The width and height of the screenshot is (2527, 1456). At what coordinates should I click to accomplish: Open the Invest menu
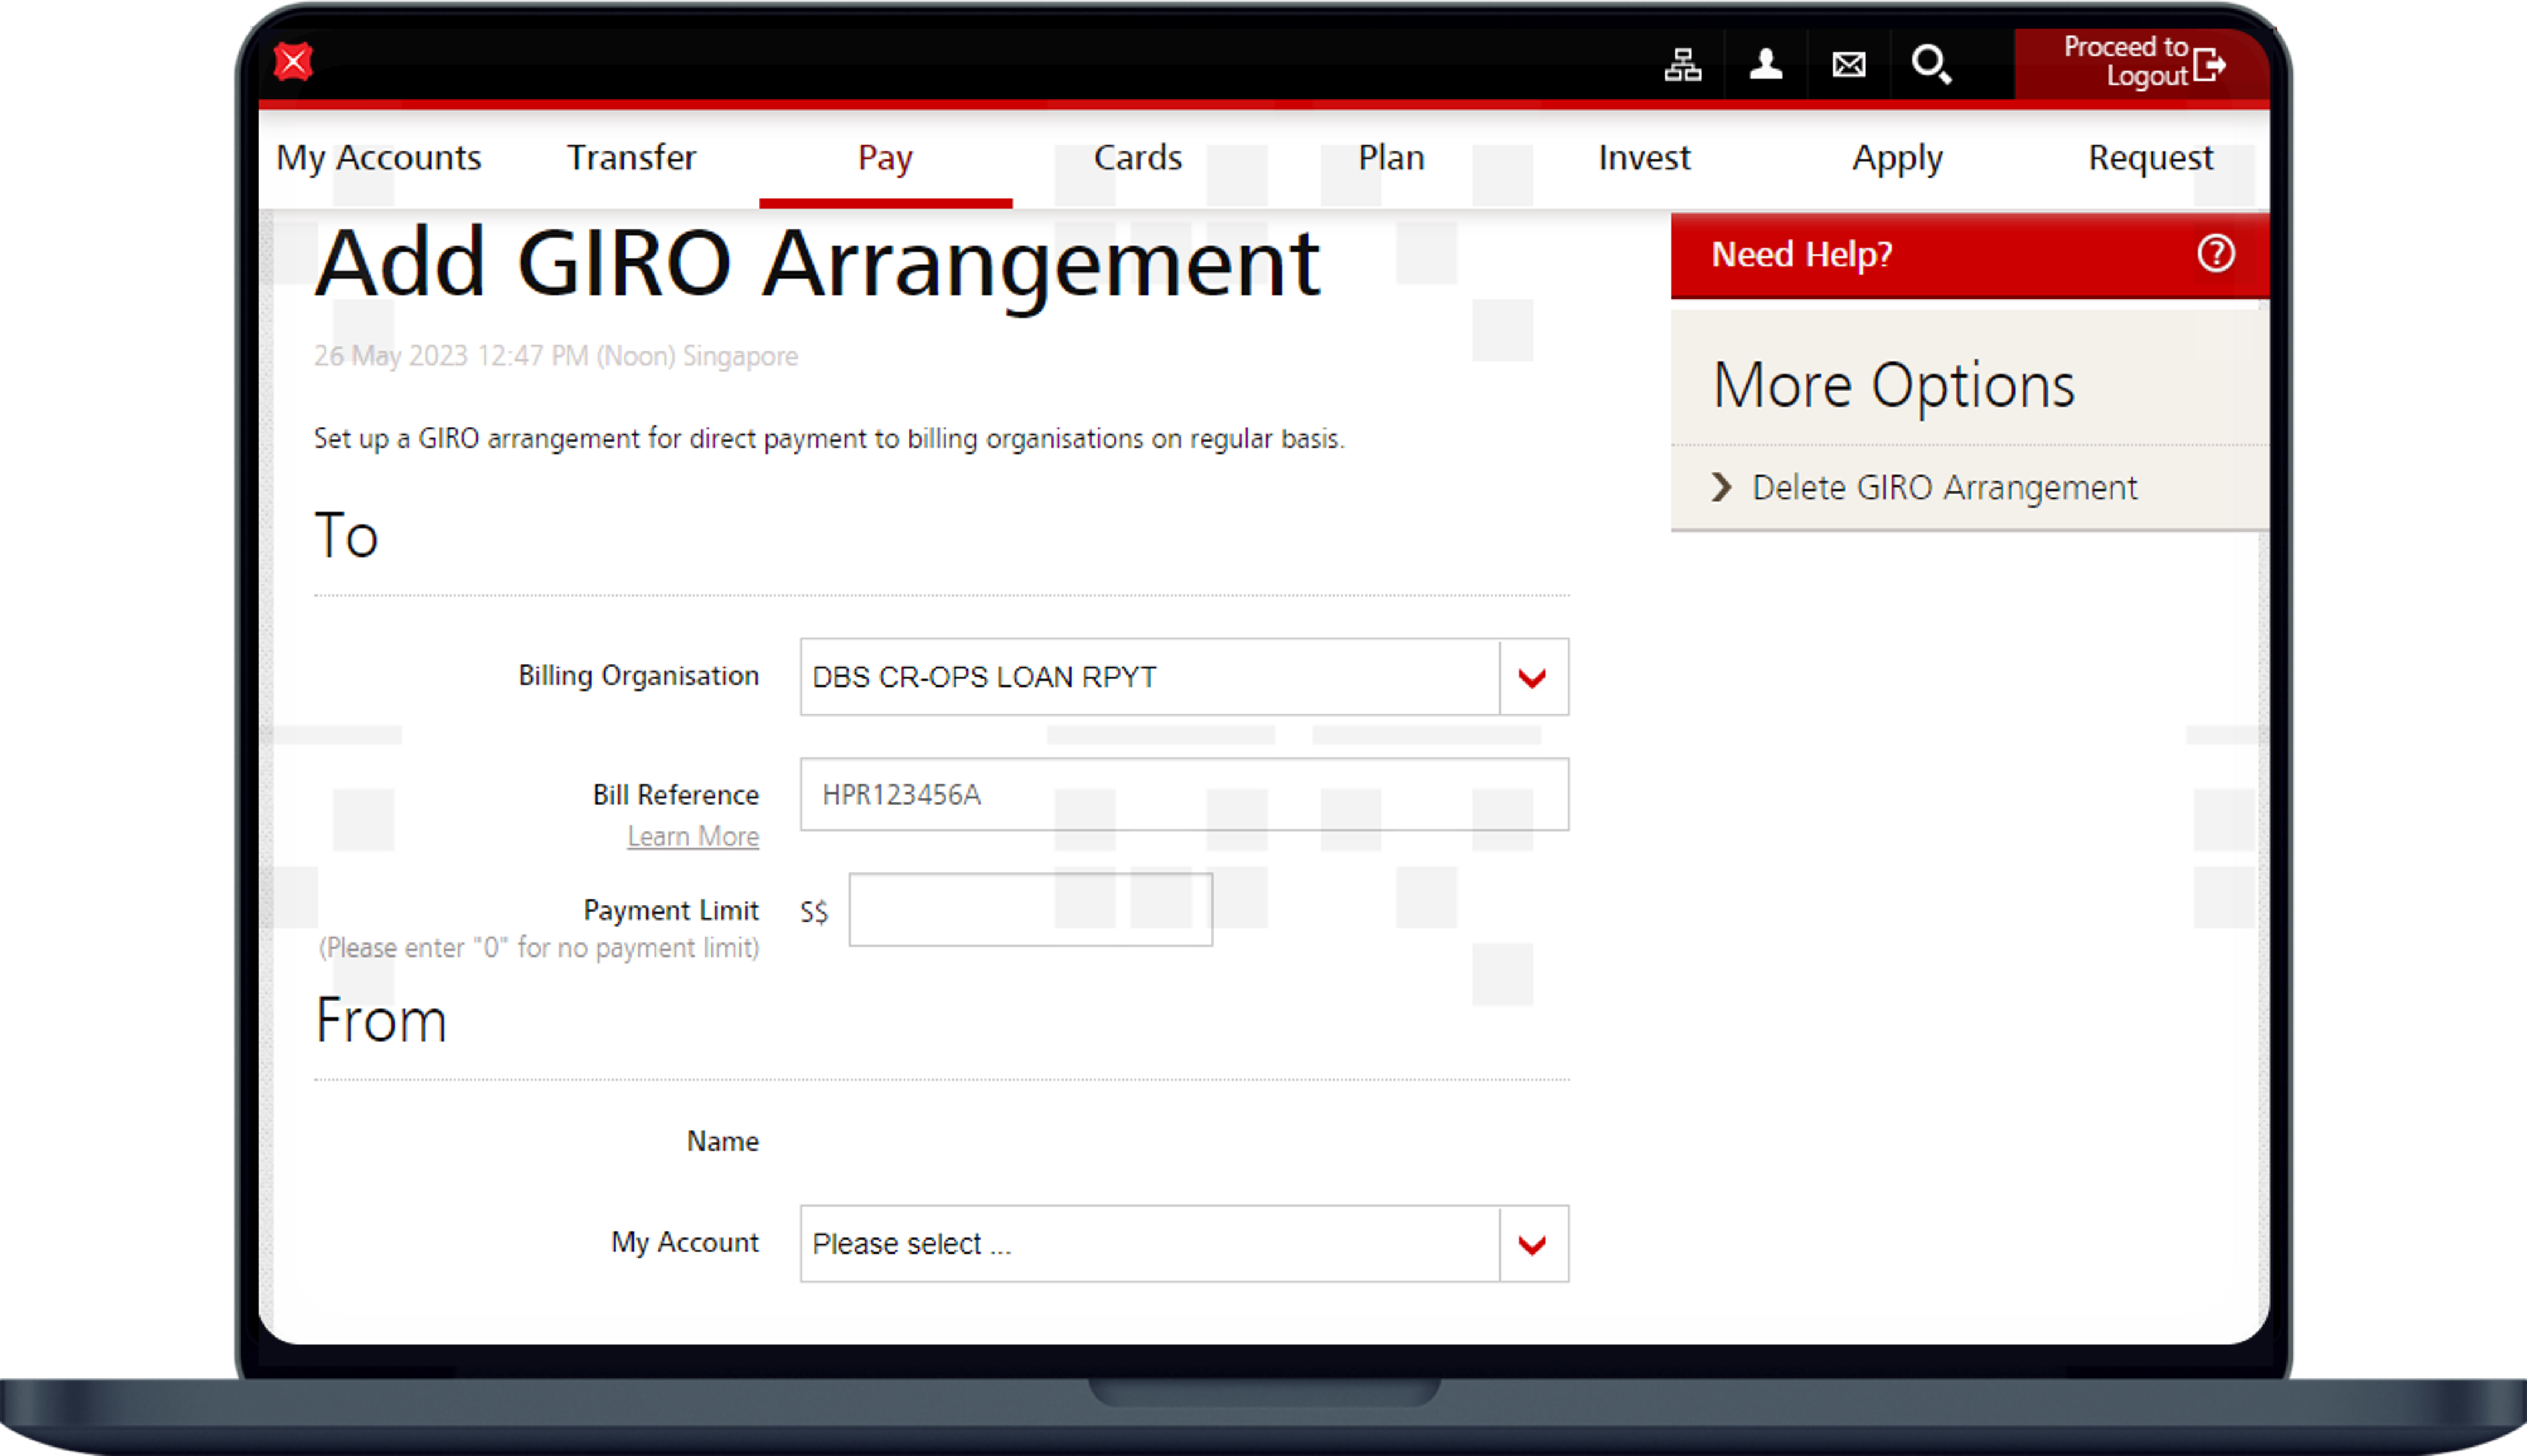click(x=1643, y=158)
